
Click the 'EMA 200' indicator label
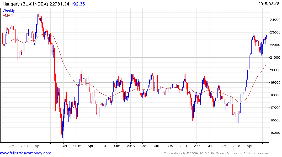10,16
